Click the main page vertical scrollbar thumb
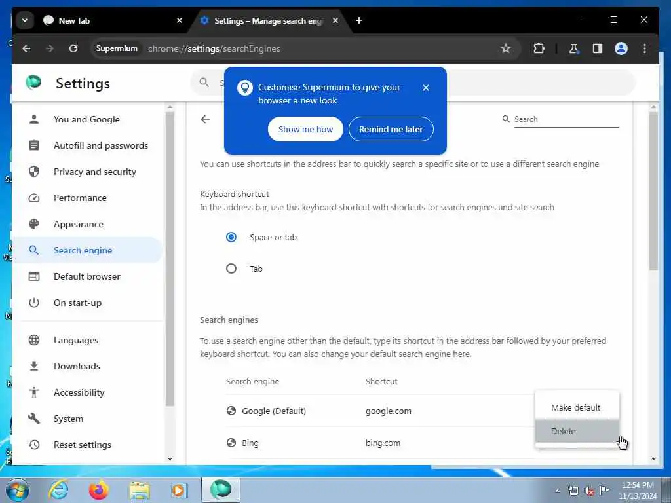 point(653,191)
